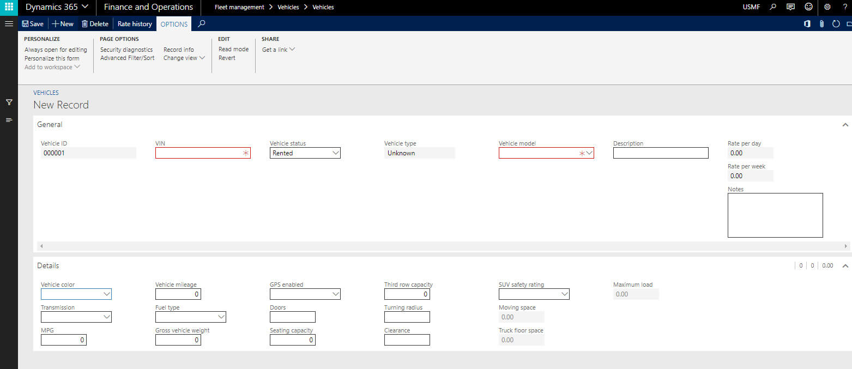Image resolution: width=852 pixels, height=369 pixels.
Task: Click the Vehicle ID value 000001
Action: 88,153
